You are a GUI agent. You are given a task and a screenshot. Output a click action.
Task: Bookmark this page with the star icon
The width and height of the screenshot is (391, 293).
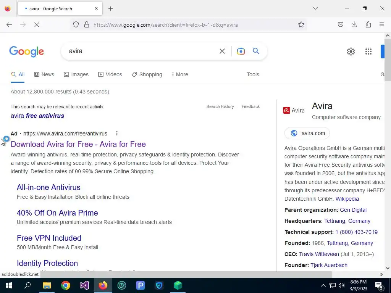coord(301,25)
